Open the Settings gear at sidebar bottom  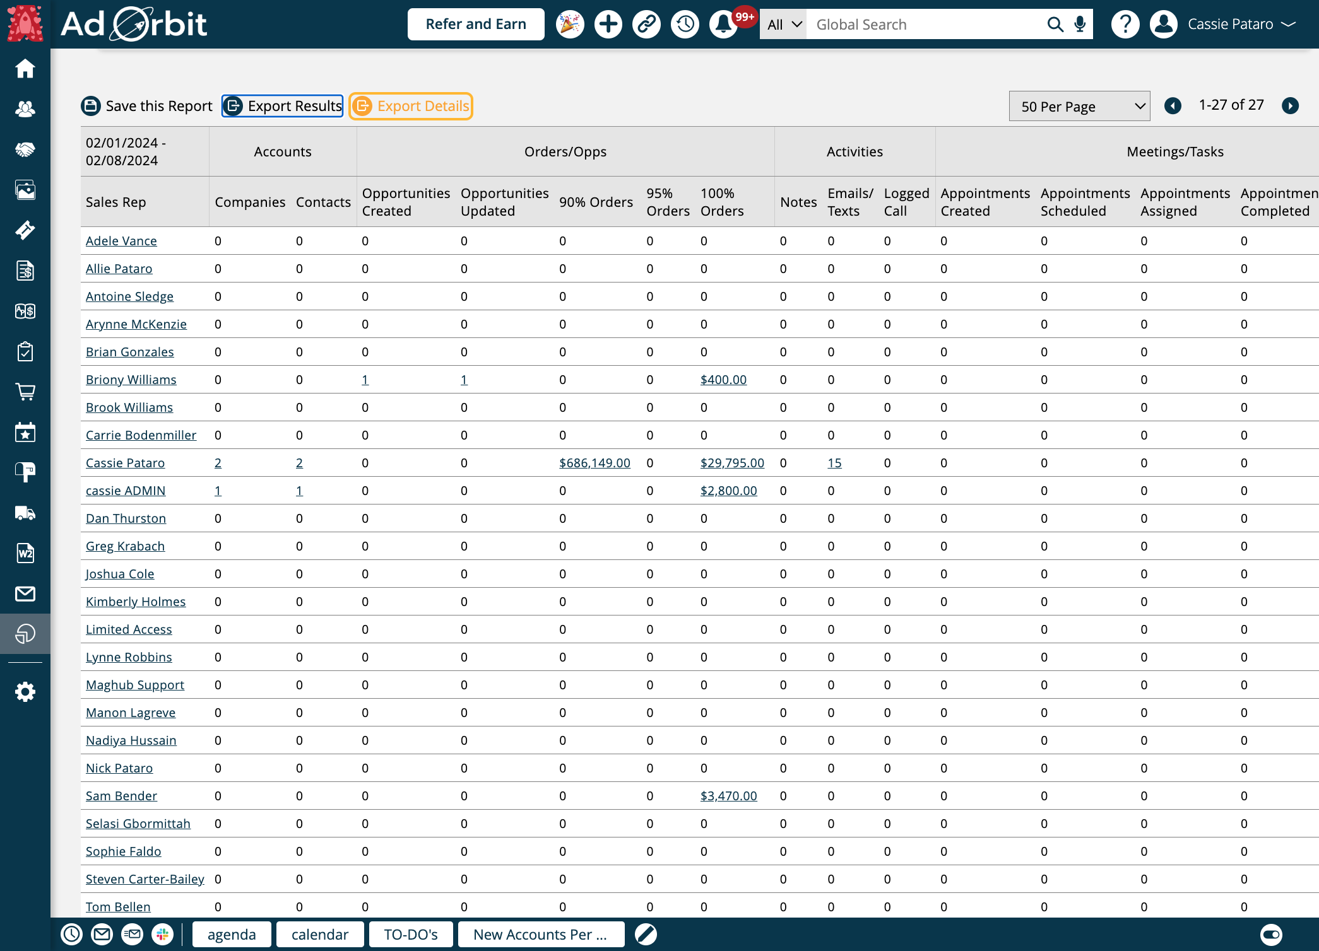pyautogui.click(x=25, y=691)
